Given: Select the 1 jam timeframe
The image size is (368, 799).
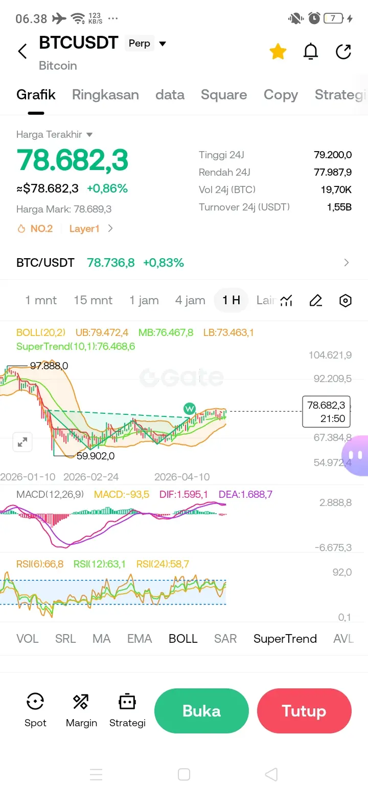Looking at the screenshot, I should 144,300.
